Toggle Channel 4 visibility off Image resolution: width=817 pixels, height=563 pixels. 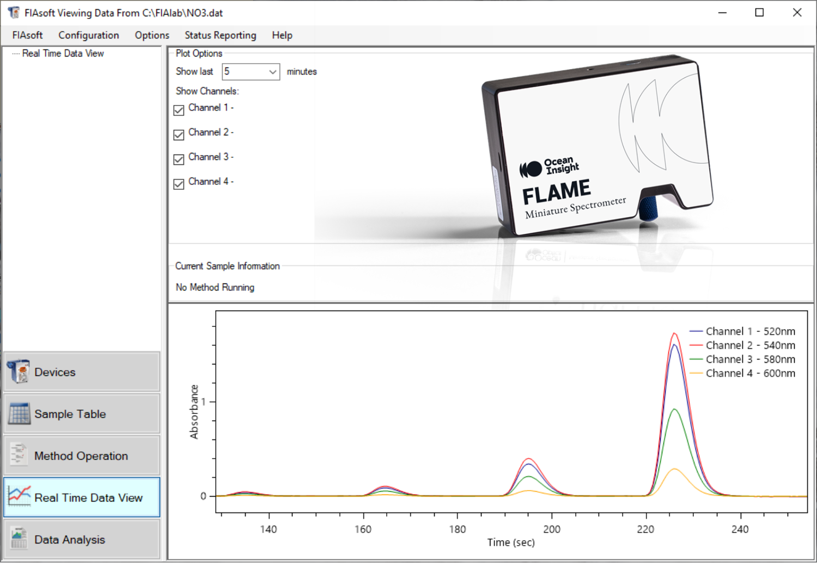[178, 184]
